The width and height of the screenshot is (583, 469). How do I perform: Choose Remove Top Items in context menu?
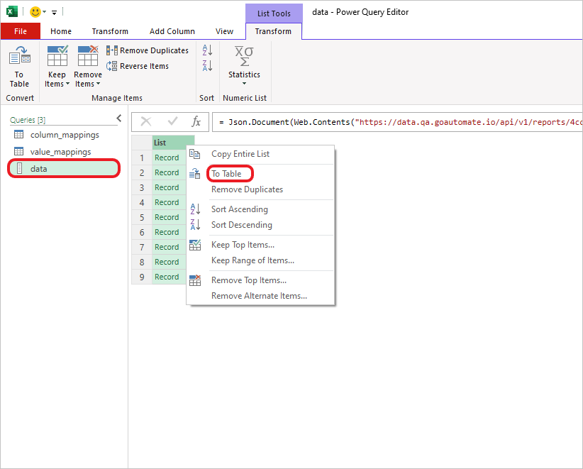pyautogui.click(x=260, y=280)
